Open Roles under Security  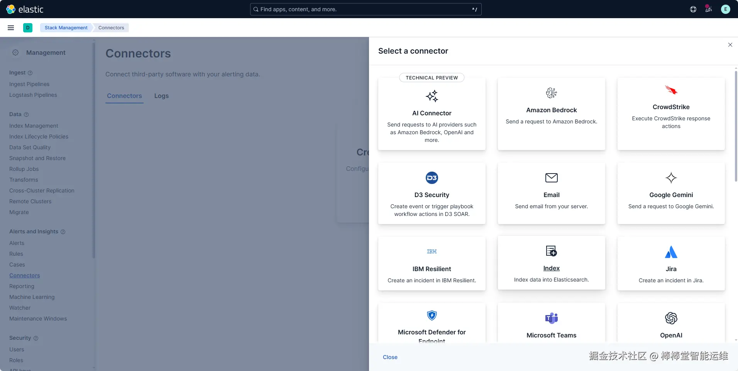[x=16, y=360]
